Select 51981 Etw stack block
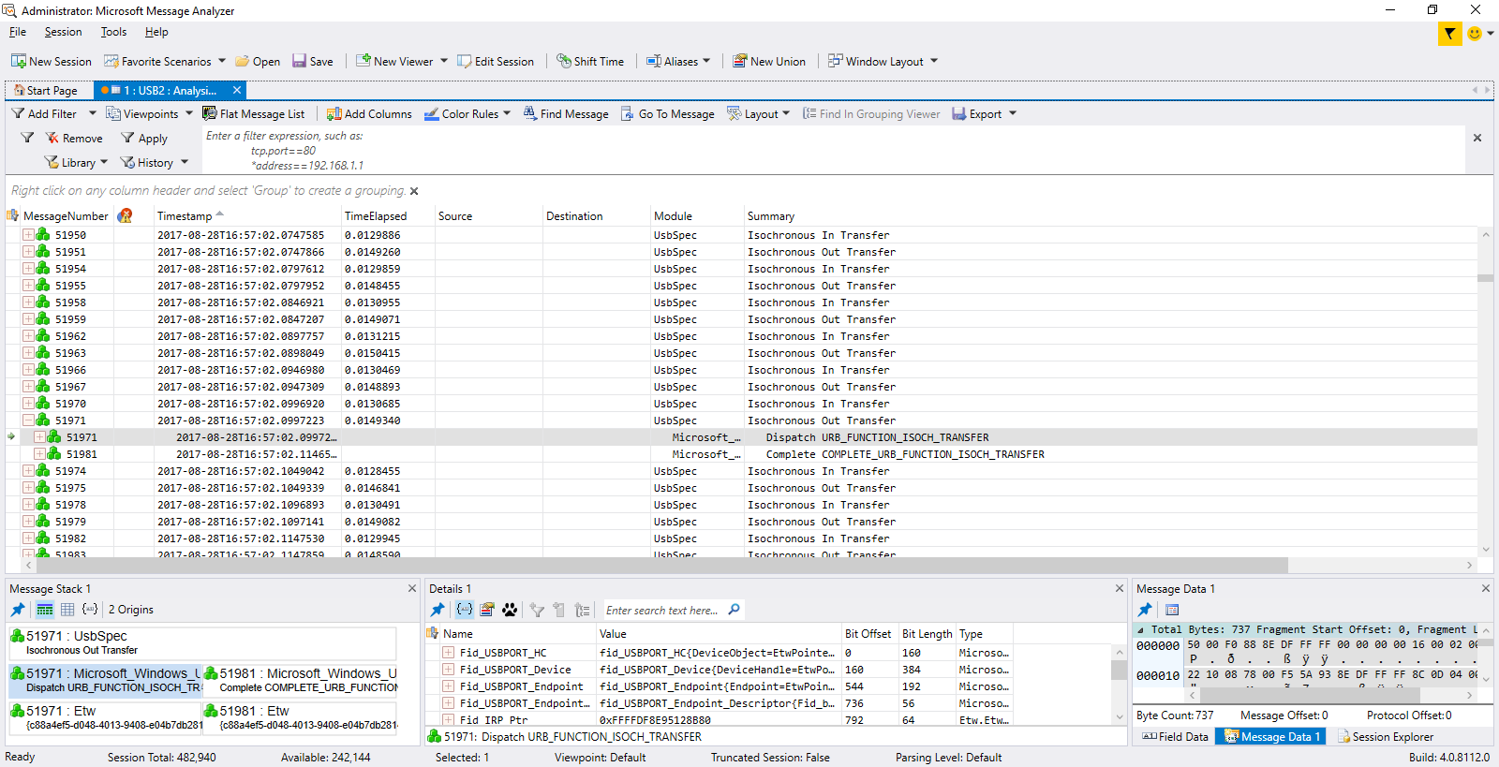The width and height of the screenshot is (1499, 767). click(x=300, y=717)
